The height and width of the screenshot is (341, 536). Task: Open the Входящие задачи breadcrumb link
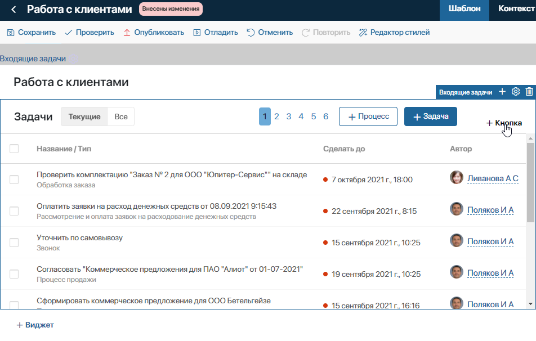click(33, 59)
